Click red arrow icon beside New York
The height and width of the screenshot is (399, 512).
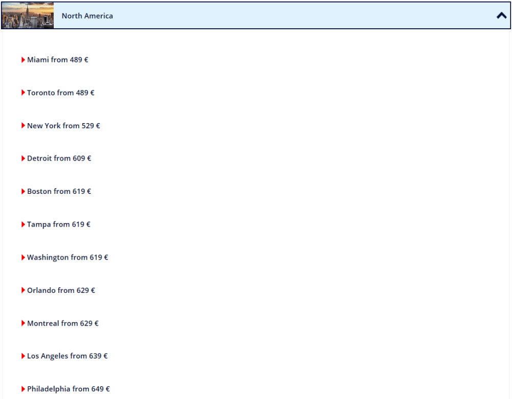pos(23,126)
